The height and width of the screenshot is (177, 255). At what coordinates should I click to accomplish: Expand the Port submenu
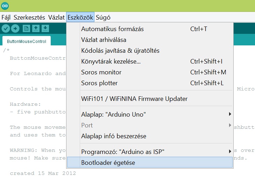tap(150, 125)
